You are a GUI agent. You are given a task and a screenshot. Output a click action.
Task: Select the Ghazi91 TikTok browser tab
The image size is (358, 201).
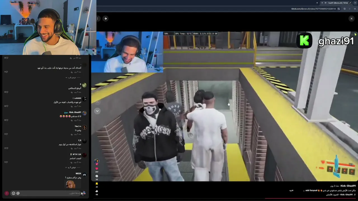336,3
